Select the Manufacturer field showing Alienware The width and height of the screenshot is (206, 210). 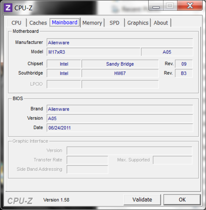coord(120,43)
